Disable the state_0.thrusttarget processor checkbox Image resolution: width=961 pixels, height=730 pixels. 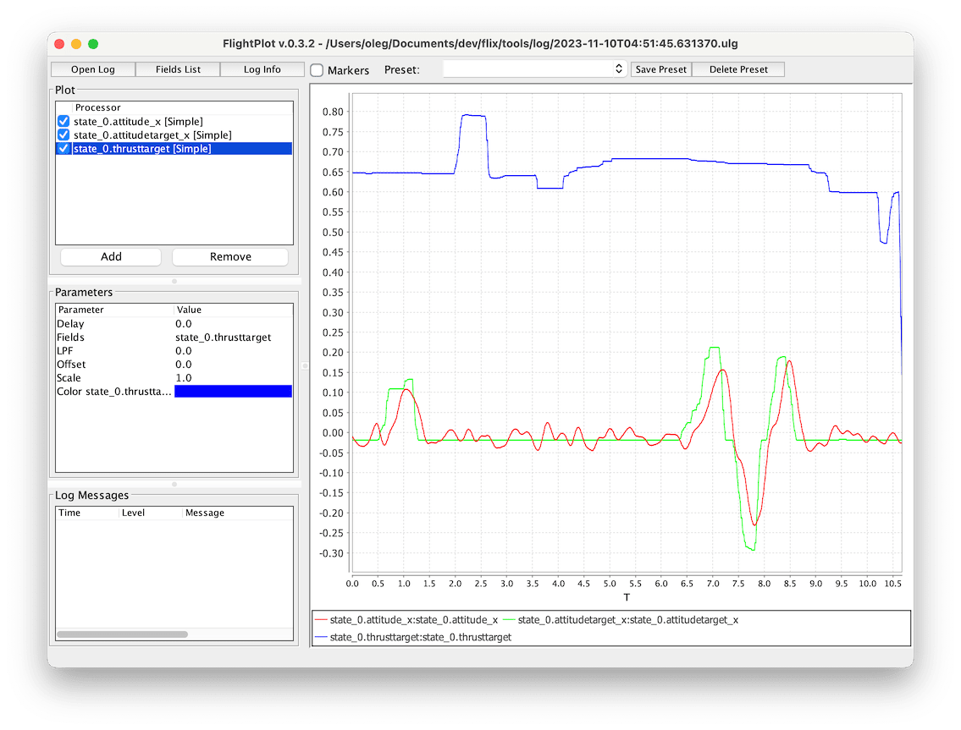[x=64, y=149]
